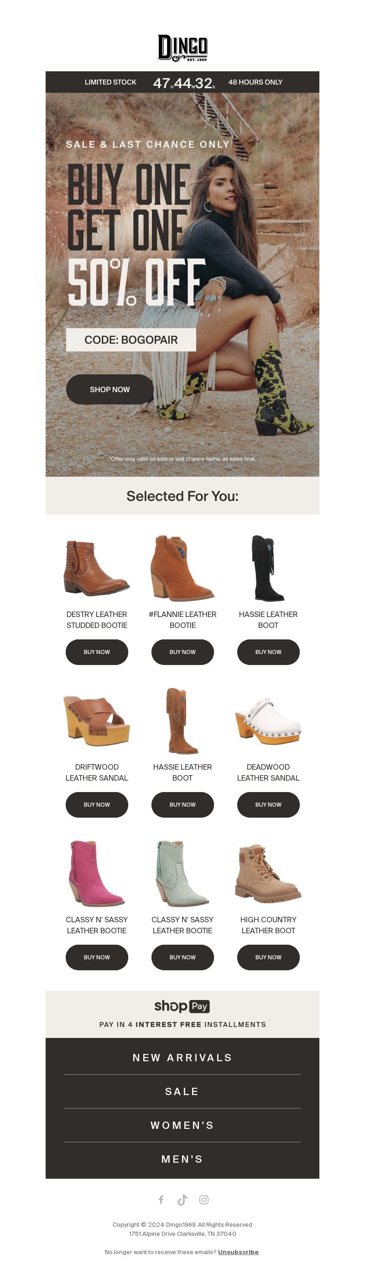Viewport: 365px width, 1282px height.
Task: Open the Instagram social icon
Action: point(203,1199)
